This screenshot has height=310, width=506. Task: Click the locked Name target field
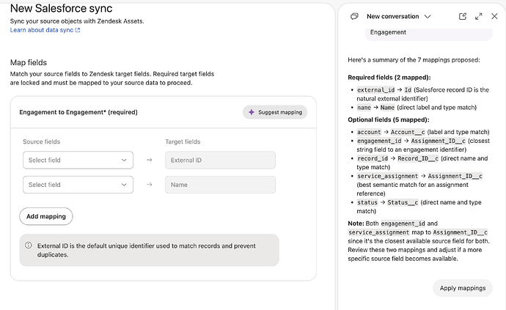pos(221,185)
